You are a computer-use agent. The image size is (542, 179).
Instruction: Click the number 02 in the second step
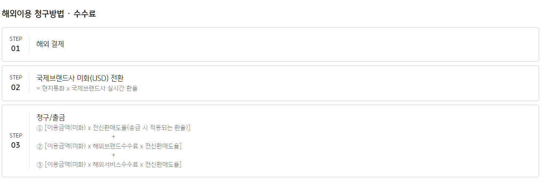(x=16, y=87)
